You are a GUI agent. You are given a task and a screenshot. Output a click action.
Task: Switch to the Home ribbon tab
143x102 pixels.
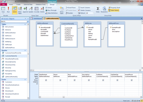tap(11, 4)
